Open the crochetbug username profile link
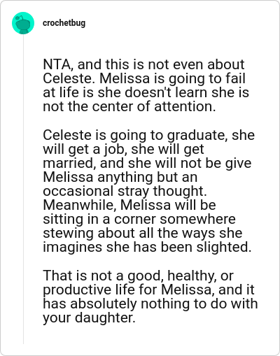 (64, 23)
